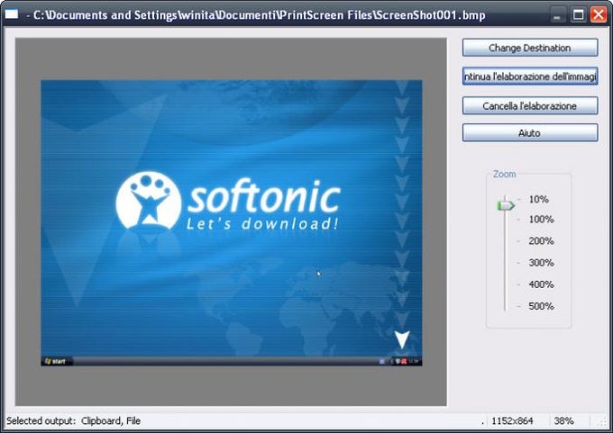Viewport: 613px width, 433px height.
Task: Click the green zoom slider thumb
Action: pos(506,205)
